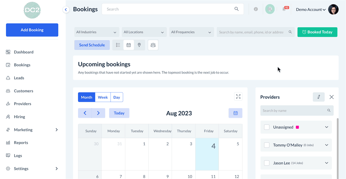Screen dimensions: 346x179
Task: Click search icon in customer filter field
Action: (290, 32)
